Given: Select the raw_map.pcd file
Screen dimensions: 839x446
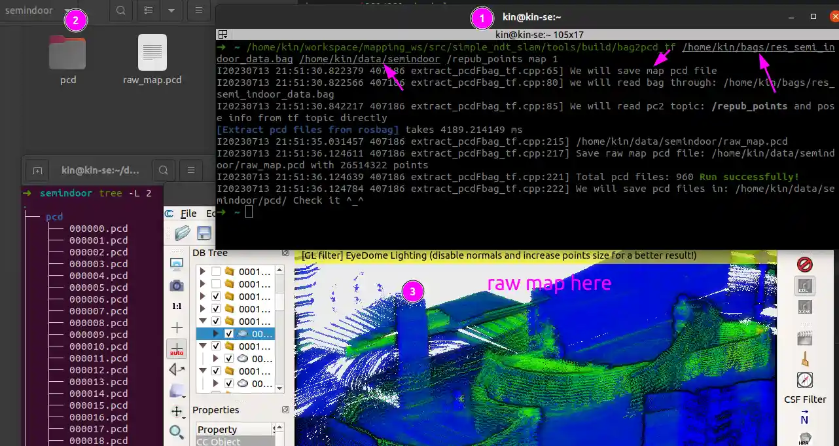Looking at the screenshot, I should coord(152,60).
